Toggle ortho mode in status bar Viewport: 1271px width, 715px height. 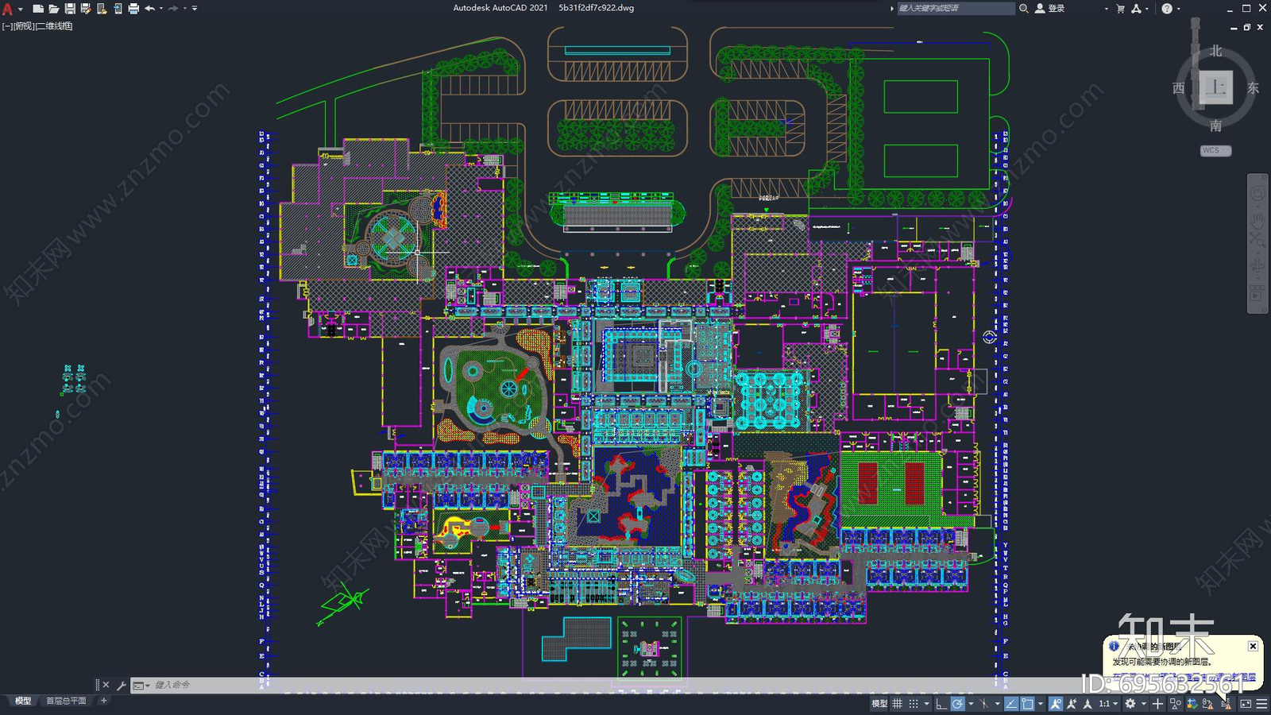941,704
